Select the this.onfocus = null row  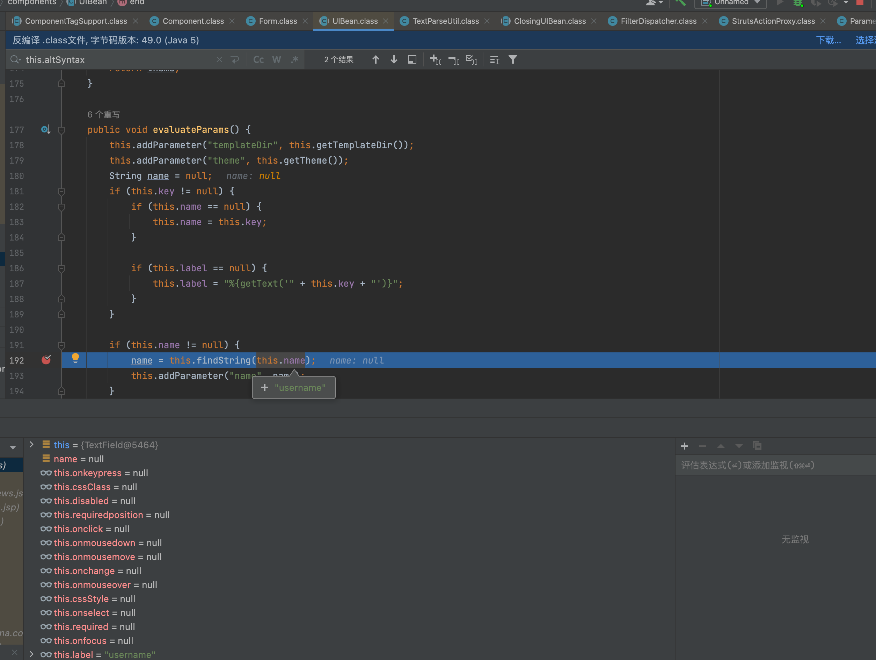[349, 640]
